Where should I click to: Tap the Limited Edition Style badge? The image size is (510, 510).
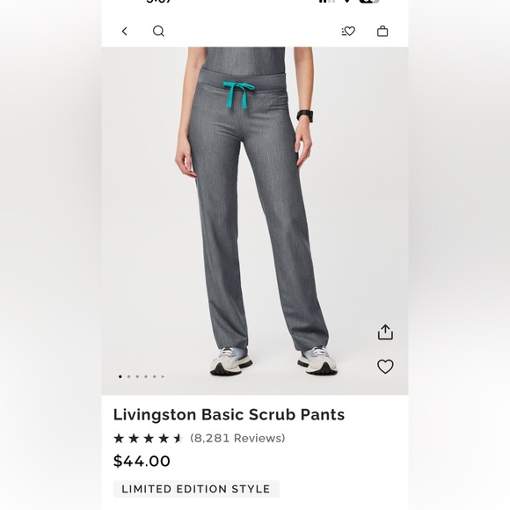tap(196, 489)
